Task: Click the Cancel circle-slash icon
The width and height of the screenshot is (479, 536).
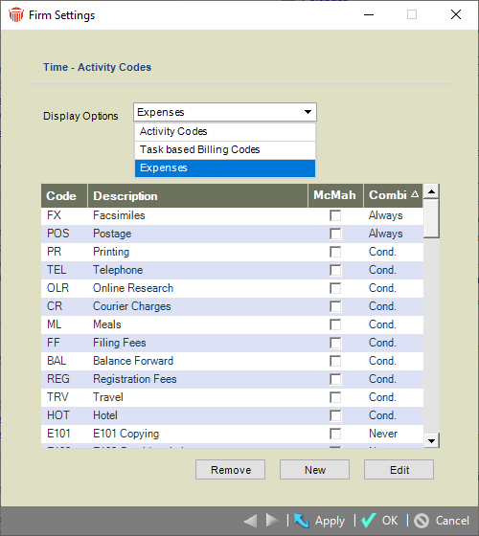Action: pyautogui.click(x=422, y=521)
